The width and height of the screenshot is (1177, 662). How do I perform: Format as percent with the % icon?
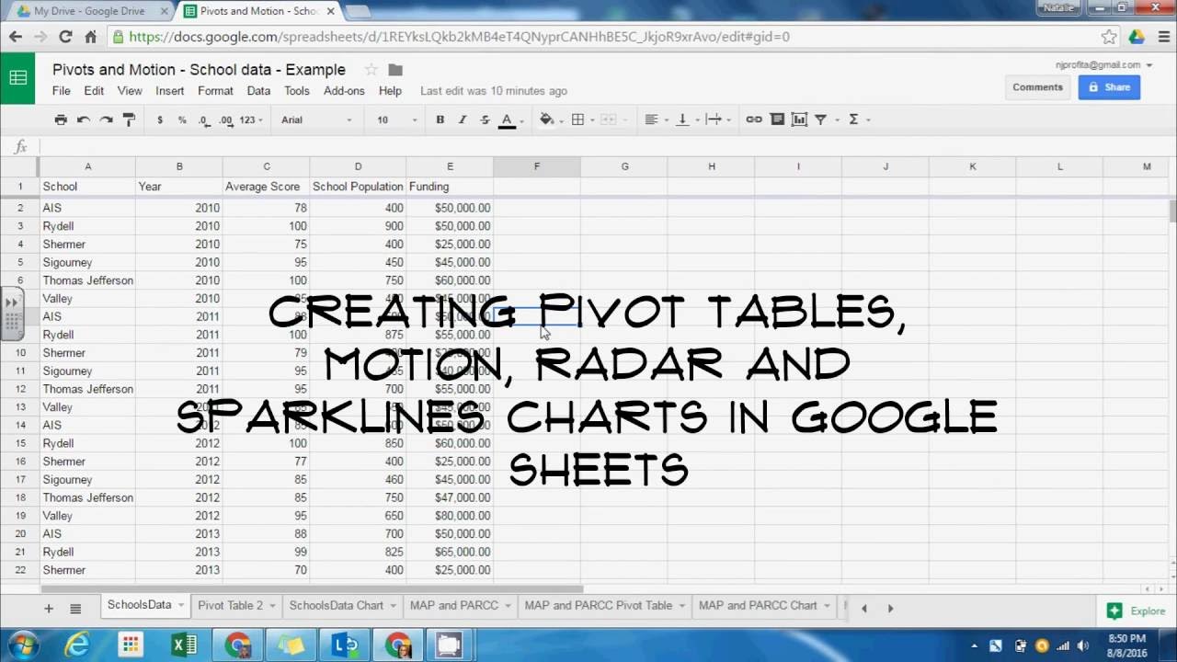click(182, 120)
